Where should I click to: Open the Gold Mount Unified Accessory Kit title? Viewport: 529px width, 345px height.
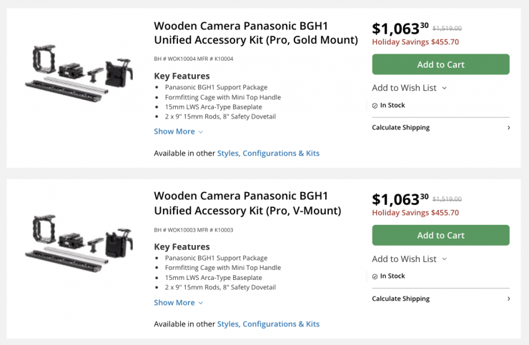pyautogui.click(x=255, y=33)
